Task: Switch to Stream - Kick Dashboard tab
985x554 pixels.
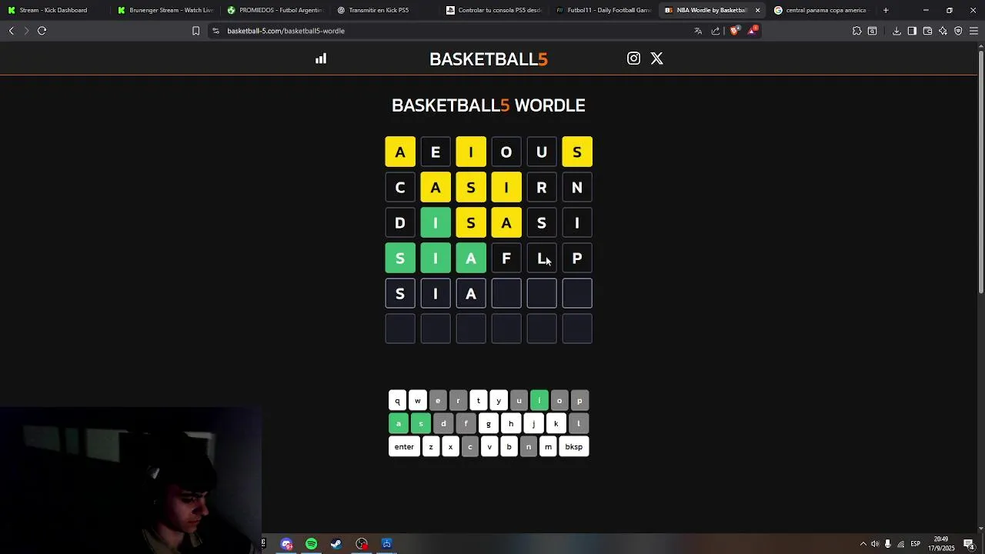Action: (x=54, y=10)
